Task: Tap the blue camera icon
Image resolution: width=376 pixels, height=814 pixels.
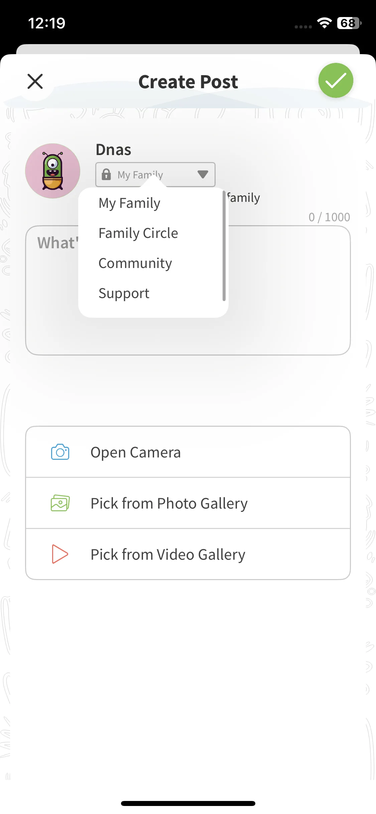Action: [60, 452]
